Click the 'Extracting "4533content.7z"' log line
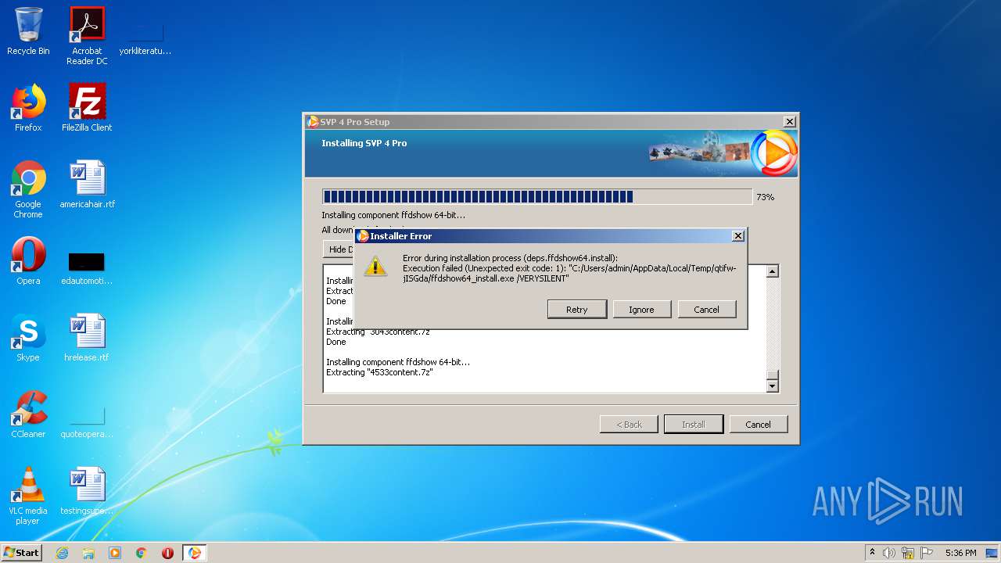 [379, 372]
